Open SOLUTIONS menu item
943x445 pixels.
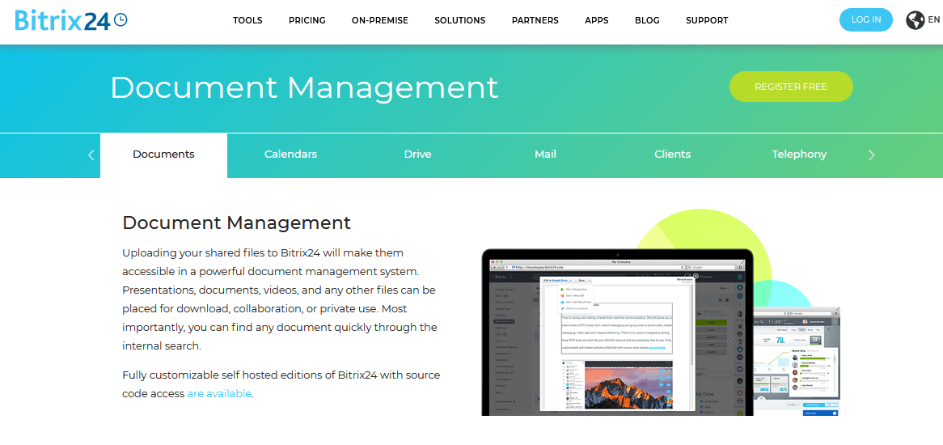460,20
